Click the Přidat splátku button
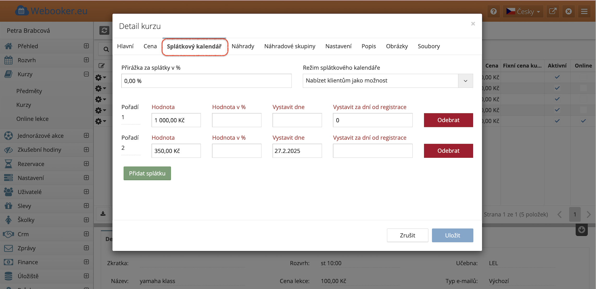Viewport: 596px width, 289px height. click(147, 173)
